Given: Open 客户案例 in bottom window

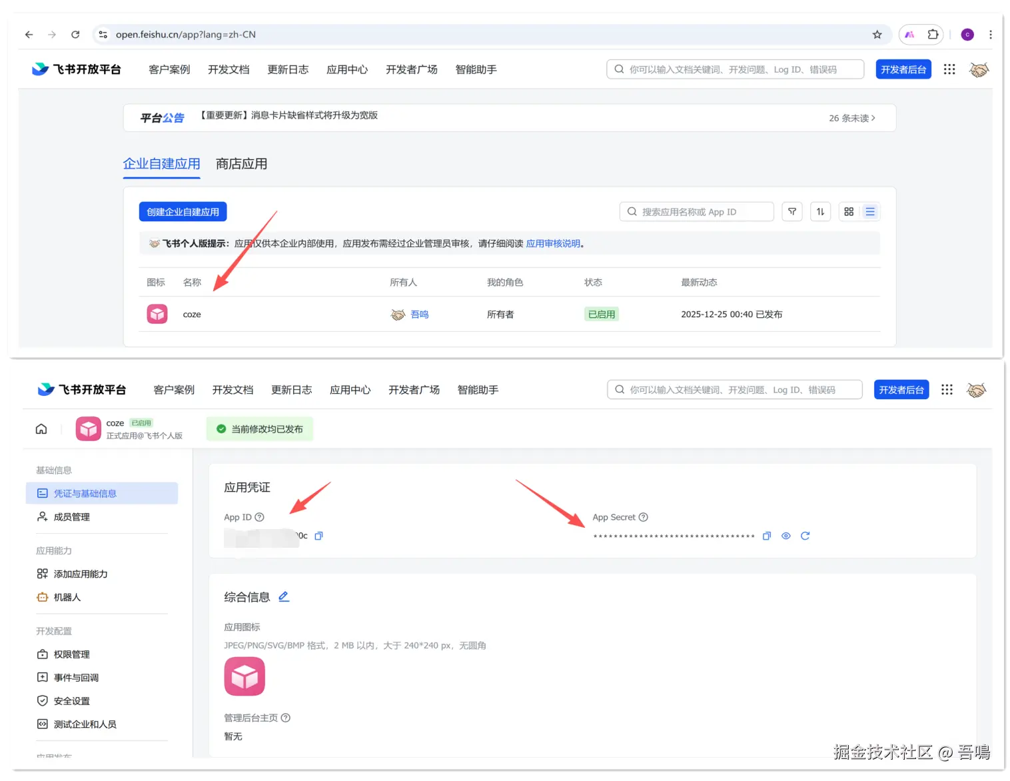Looking at the screenshot, I should [174, 390].
